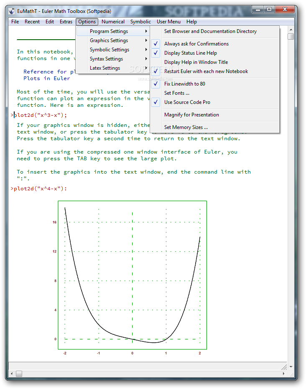Expand the Symbolic Settings submenu
The width and height of the screenshot is (306, 389).
(113, 50)
